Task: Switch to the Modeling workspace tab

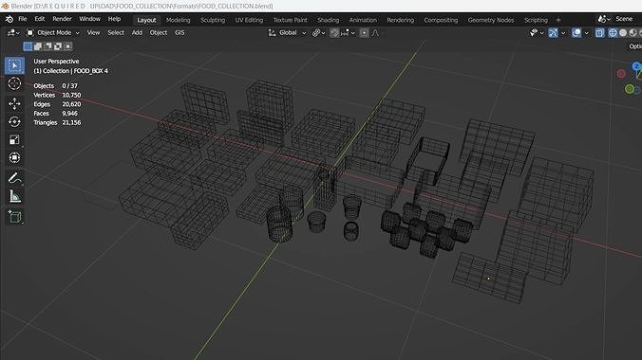Action: (x=179, y=20)
